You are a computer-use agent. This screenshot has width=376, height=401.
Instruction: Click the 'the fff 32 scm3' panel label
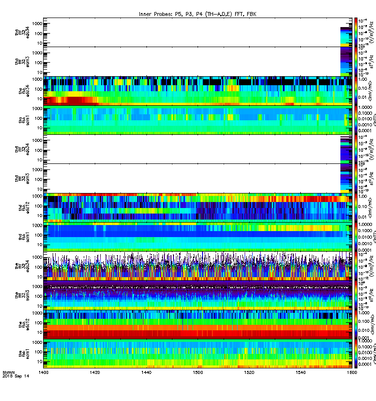coord(22,295)
